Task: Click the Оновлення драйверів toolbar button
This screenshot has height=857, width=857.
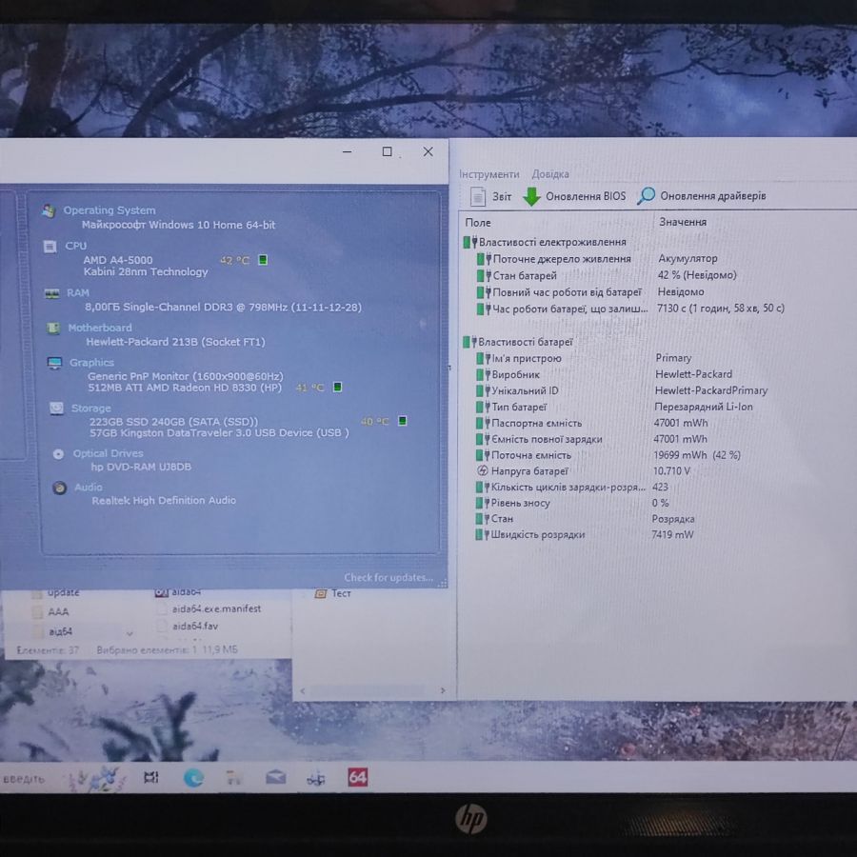Action: (701, 195)
